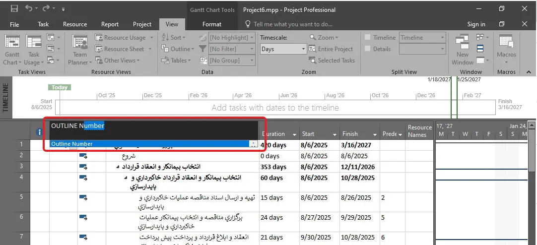Open Customize Quick Access Toolbar arrow

click(64, 9)
